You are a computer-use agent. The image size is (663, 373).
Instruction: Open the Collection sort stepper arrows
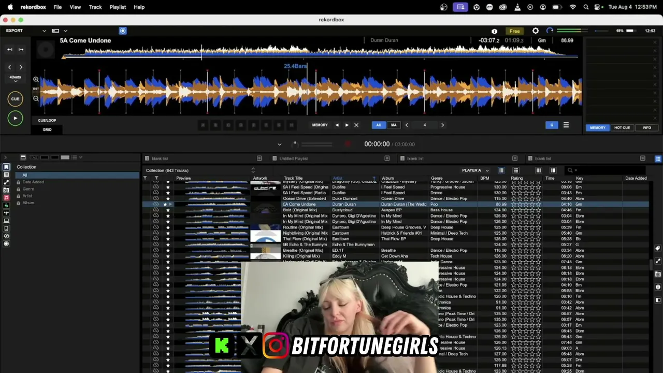coord(253,170)
